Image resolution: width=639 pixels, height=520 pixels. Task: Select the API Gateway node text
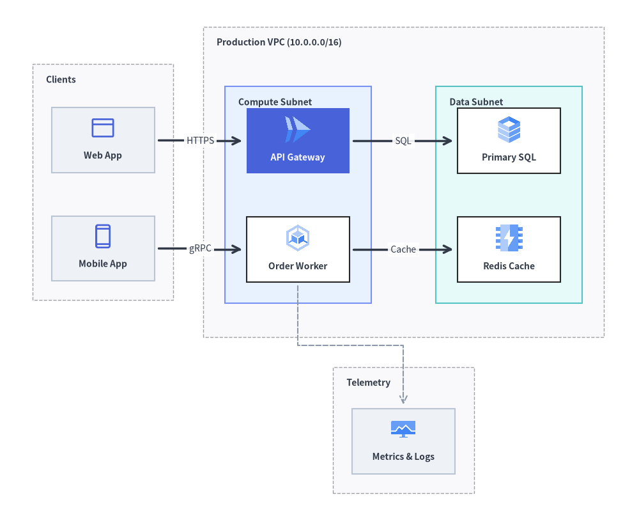click(x=298, y=157)
